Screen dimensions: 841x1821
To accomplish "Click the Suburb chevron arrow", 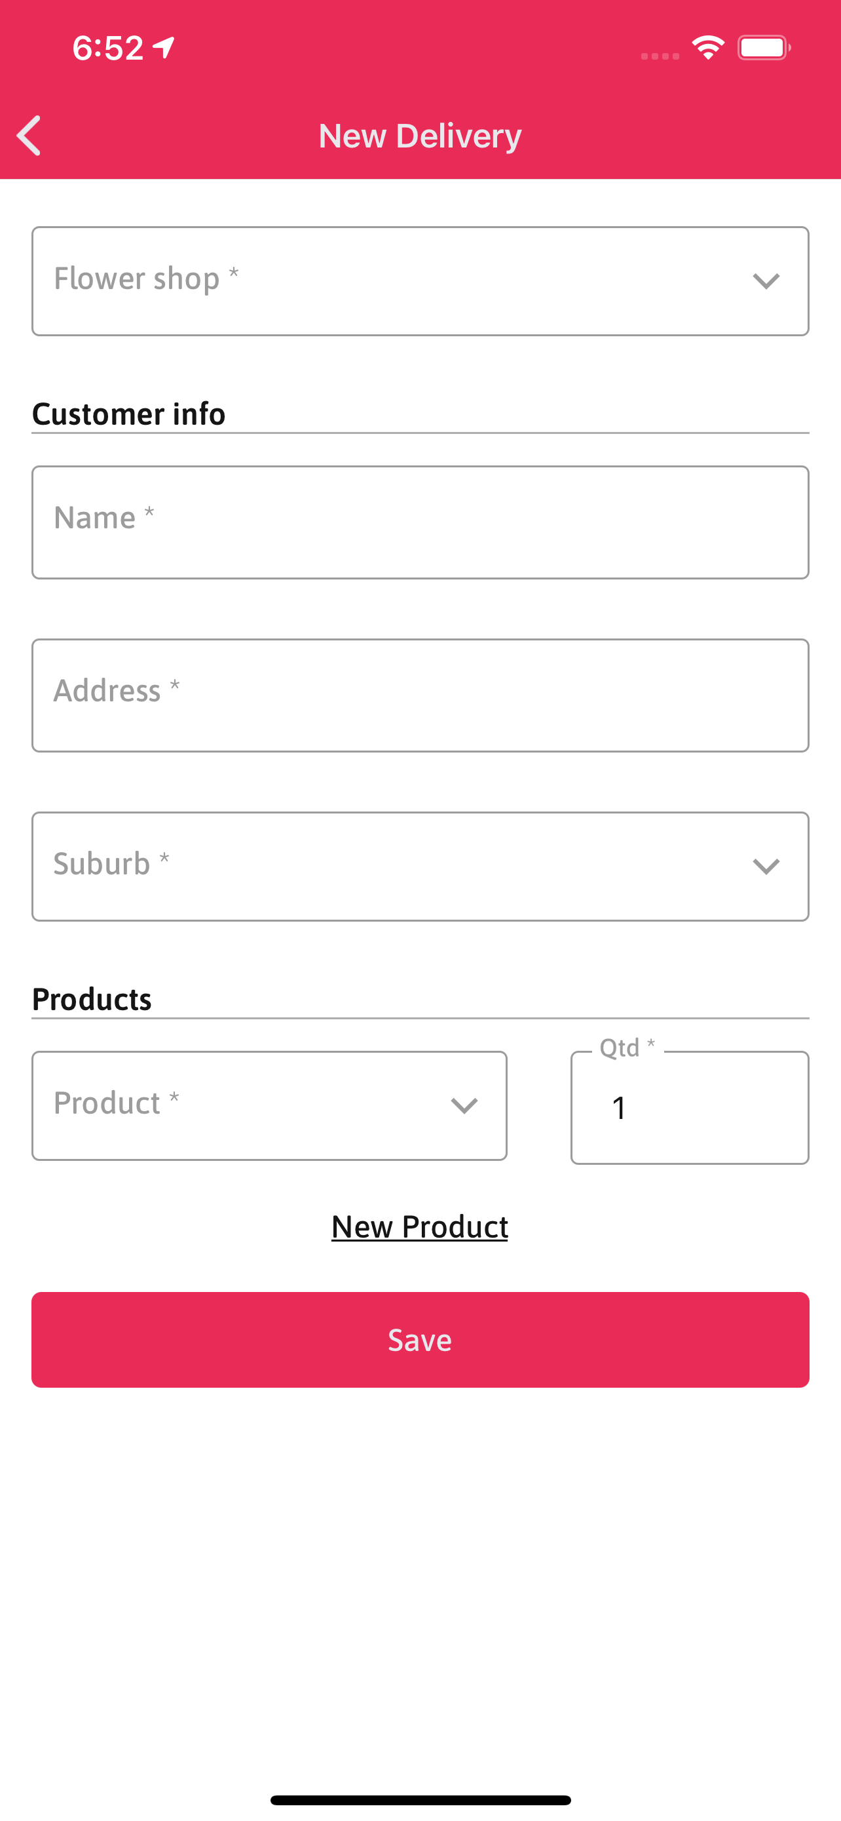I will pos(766,866).
